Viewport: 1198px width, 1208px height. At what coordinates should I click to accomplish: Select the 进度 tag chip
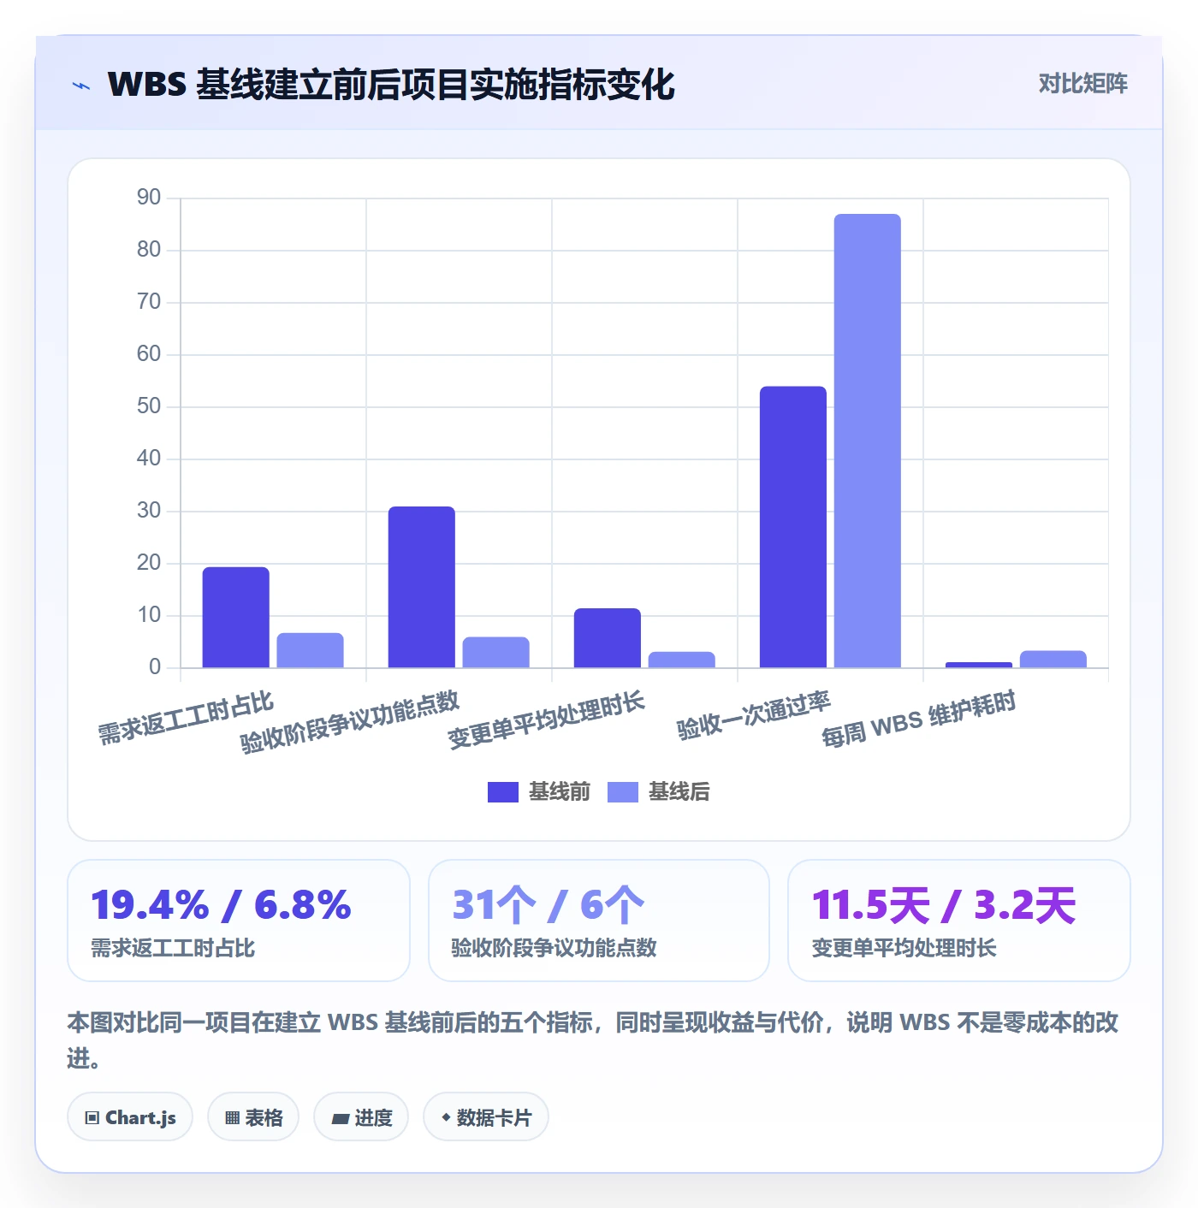click(361, 1117)
